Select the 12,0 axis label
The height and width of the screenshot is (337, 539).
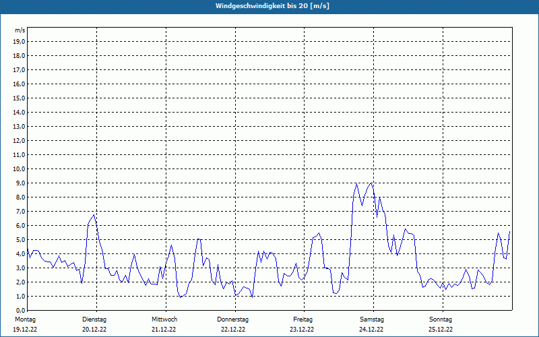[x=19, y=141]
